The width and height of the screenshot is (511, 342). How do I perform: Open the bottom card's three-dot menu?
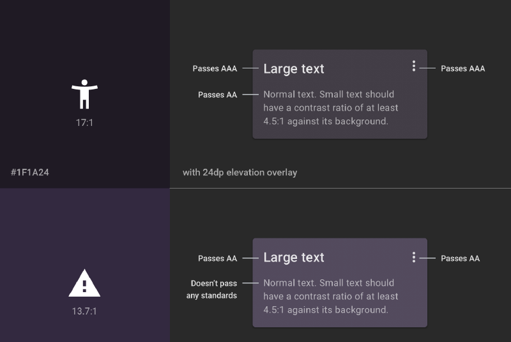pos(413,257)
